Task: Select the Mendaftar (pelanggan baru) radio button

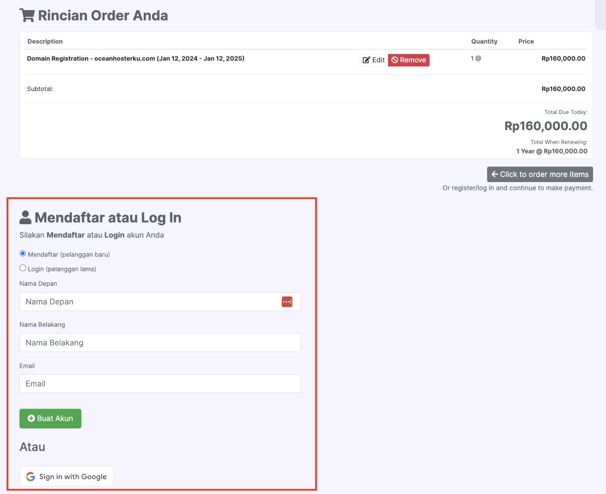Action: (x=23, y=254)
